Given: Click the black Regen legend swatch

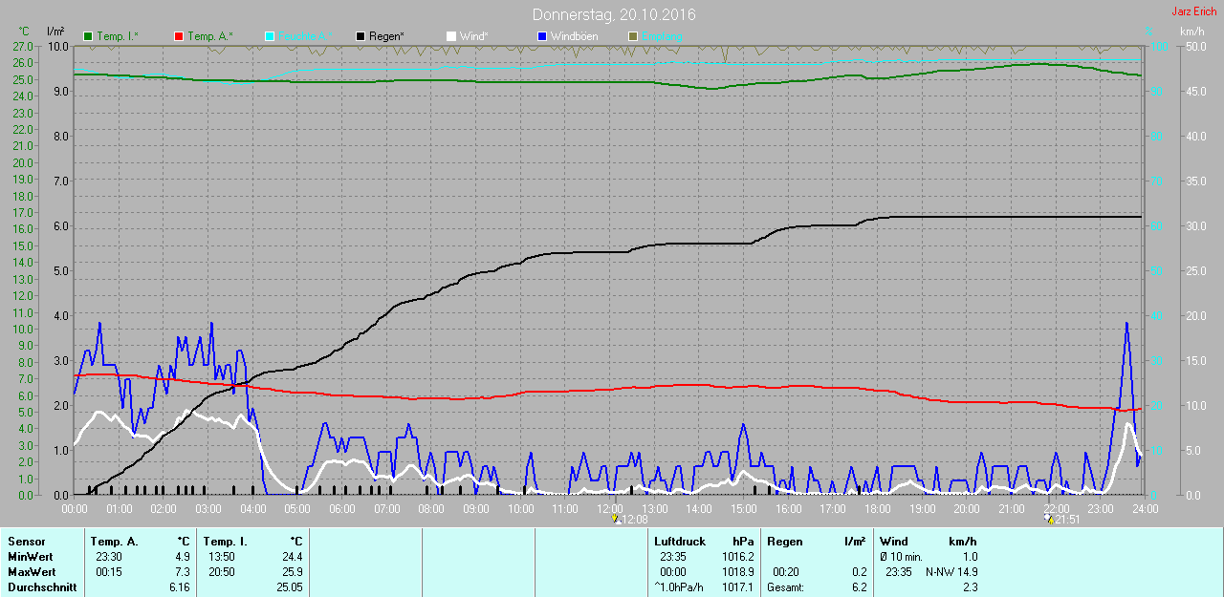Looking at the screenshot, I should tap(361, 36).
